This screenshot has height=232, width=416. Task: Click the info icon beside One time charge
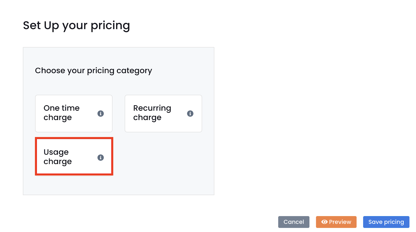[101, 114]
